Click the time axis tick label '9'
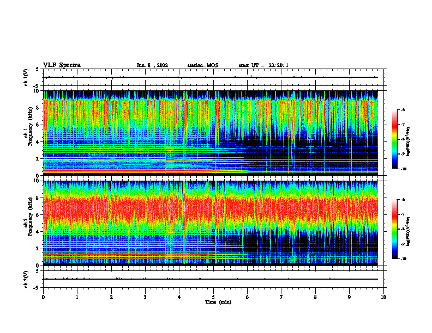Screen dimensions: 432x333 349,297
